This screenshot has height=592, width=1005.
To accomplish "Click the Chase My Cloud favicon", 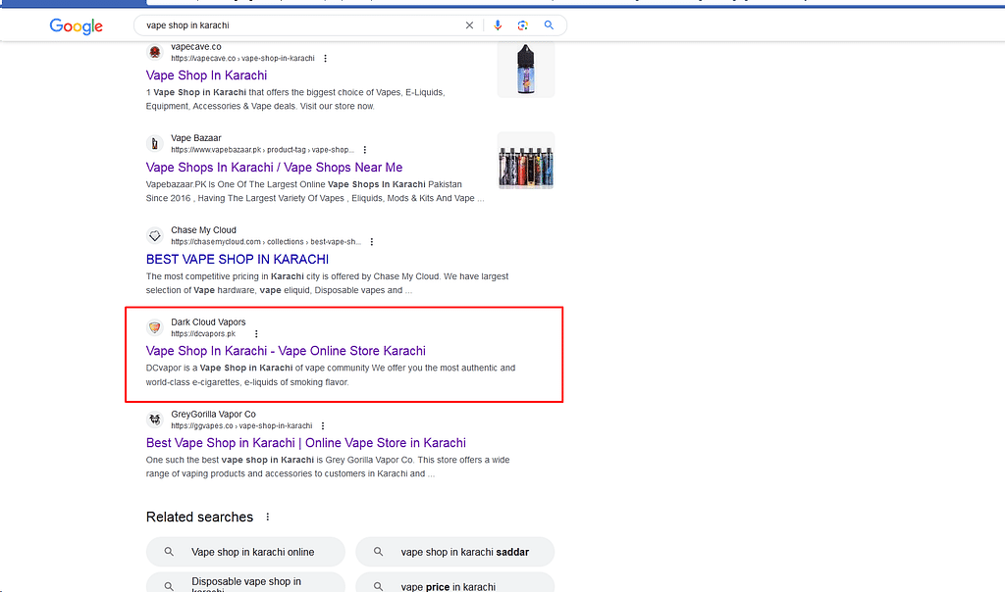I will tap(154, 236).
